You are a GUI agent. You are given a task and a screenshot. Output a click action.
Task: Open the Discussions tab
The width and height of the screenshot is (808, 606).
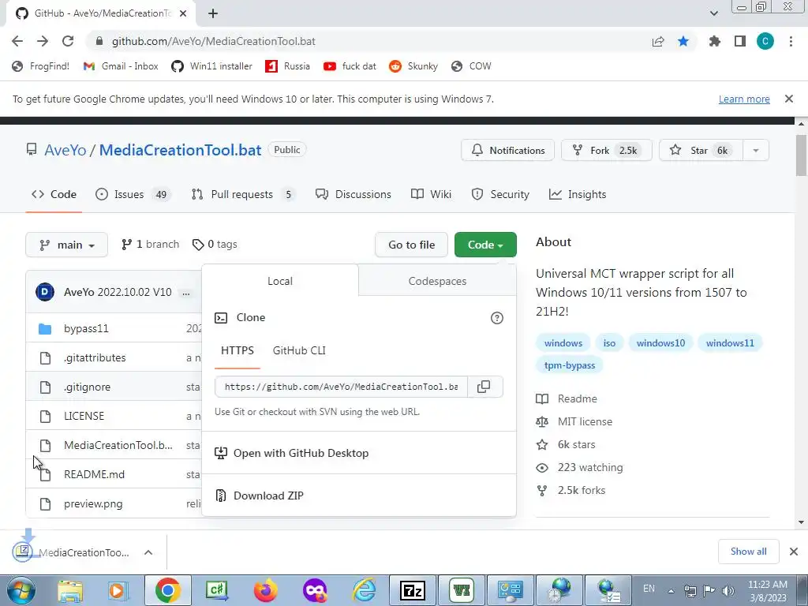pos(353,194)
